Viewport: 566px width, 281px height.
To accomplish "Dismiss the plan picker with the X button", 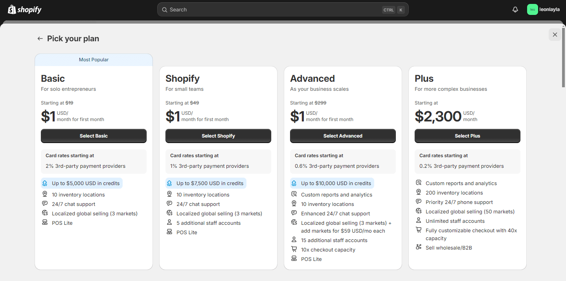I will (x=555, y=35).
